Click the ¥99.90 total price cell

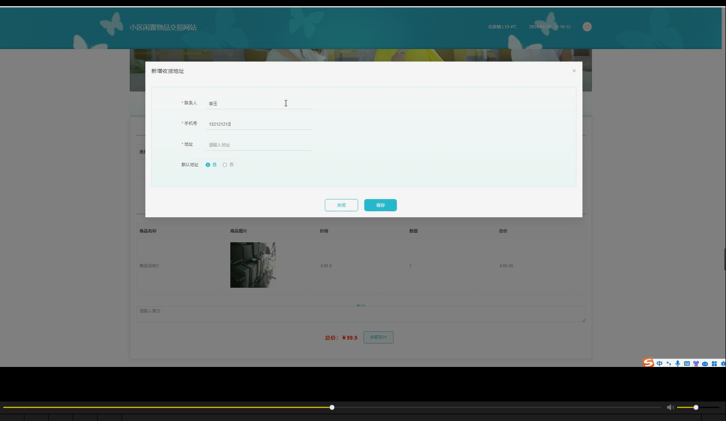[506, 266]
